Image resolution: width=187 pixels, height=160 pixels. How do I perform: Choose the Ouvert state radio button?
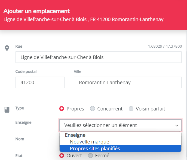(x=62, y=155)
